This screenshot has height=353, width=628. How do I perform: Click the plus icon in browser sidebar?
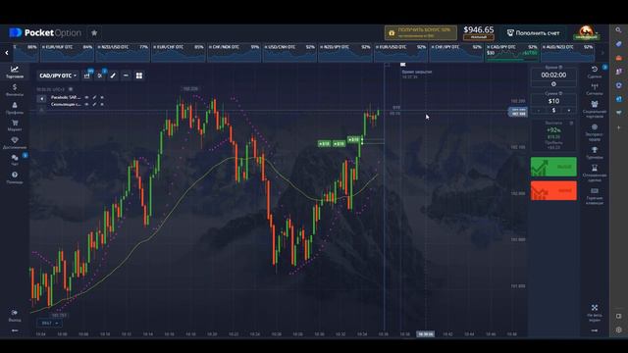(619, 127)
